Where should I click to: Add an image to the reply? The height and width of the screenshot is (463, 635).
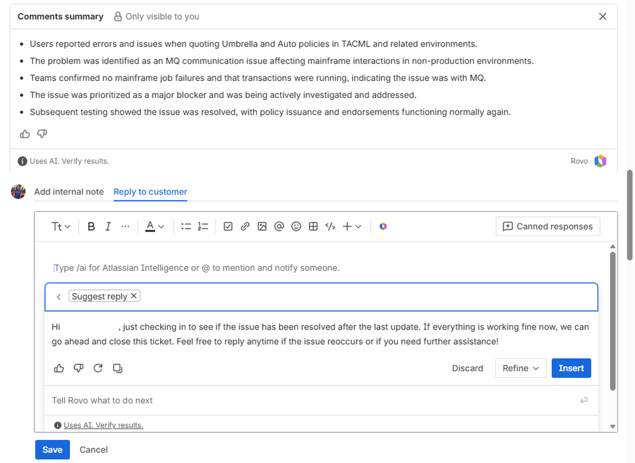pyautogui.click(x=262, y=226)
